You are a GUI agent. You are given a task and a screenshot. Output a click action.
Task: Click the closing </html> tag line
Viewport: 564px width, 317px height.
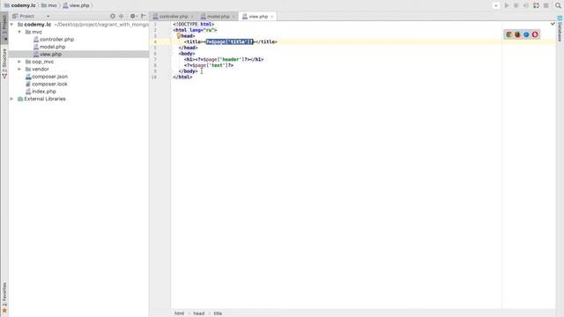coord(182,77)
